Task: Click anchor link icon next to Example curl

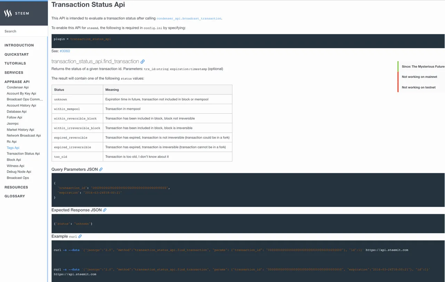Action: click(x=80, y=236)
